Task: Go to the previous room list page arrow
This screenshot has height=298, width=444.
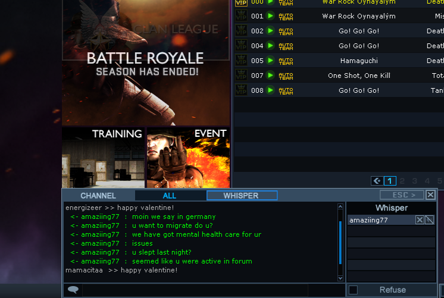Action: click(x=377, y=181)
